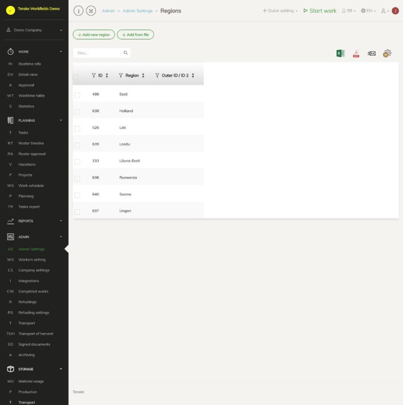The height and width of the screenshot is (405, 403).
Task: Open notifications bell showing 99
Action: 348,11
